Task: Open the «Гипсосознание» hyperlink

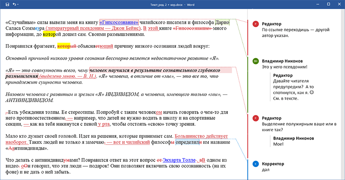Action: coord(119,22)
